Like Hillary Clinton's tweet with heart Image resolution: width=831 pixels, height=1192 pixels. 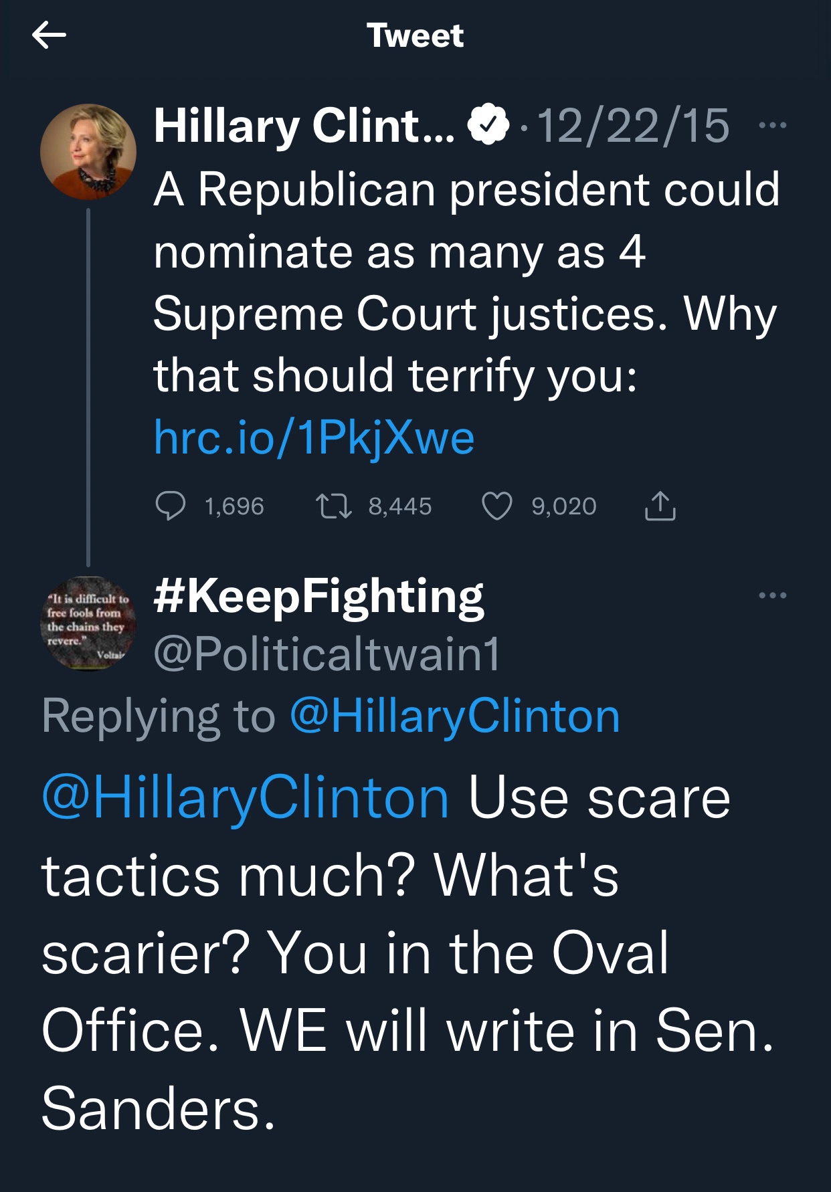496,506
